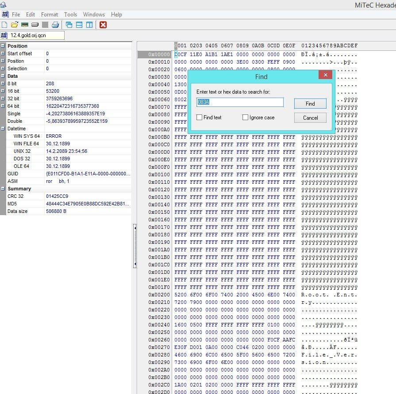Tile windows horizontally using the toolbar icon
The height and width of the screenshot is (394, 396).
(x=79, y=25)
